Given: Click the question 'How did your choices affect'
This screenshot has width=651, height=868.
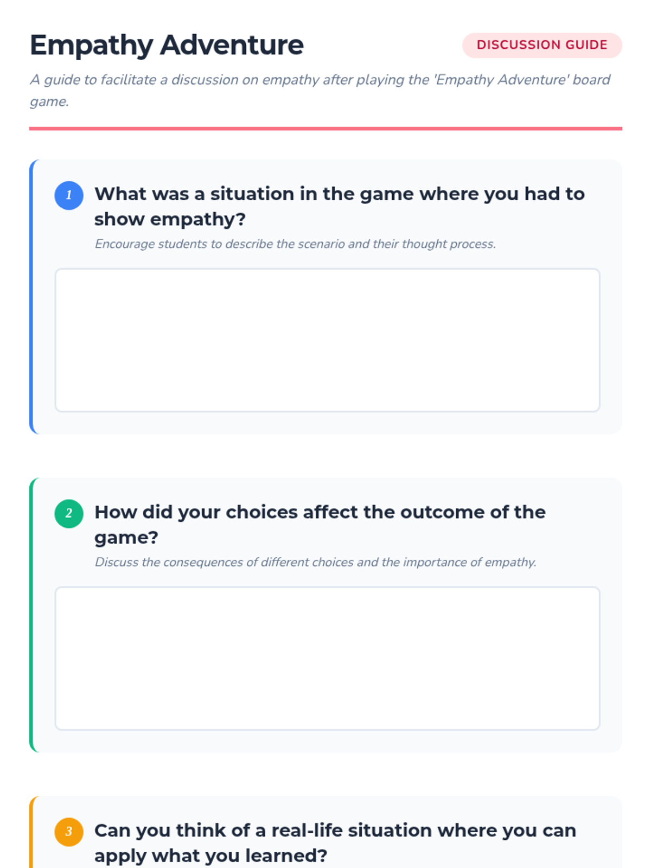Looking at the screenshot, I should tap(320, 512).
